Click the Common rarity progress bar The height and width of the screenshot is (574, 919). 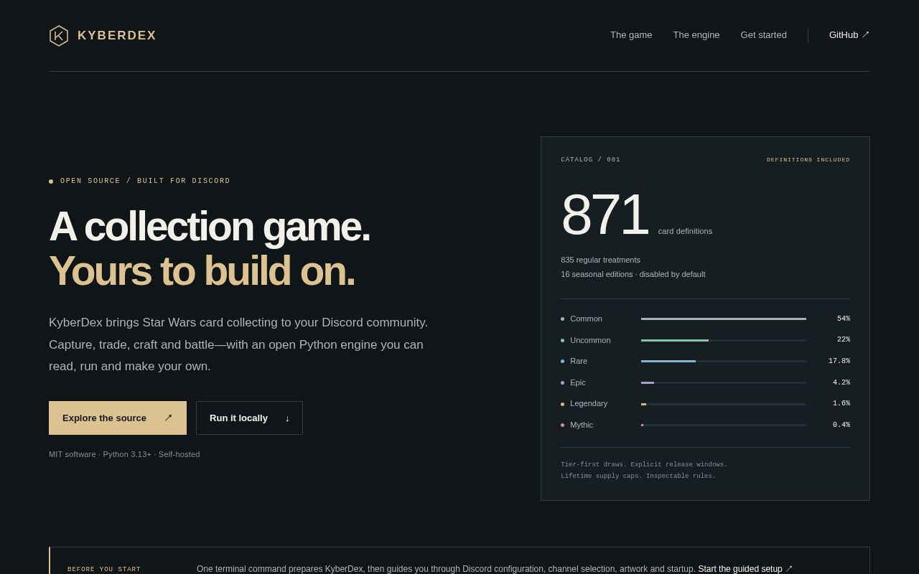coord(724,319)
